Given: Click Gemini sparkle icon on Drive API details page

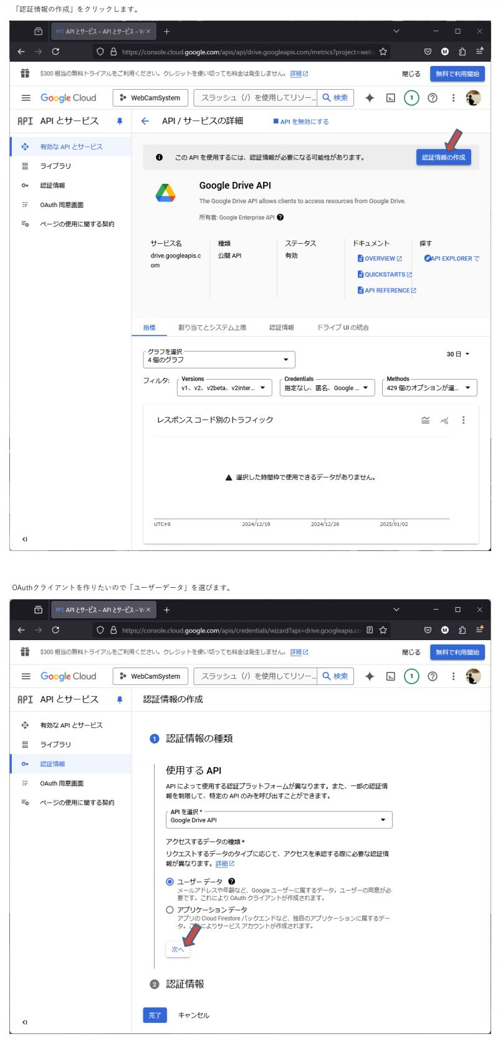Looking at the screenshot, I should tap(370, 98).
